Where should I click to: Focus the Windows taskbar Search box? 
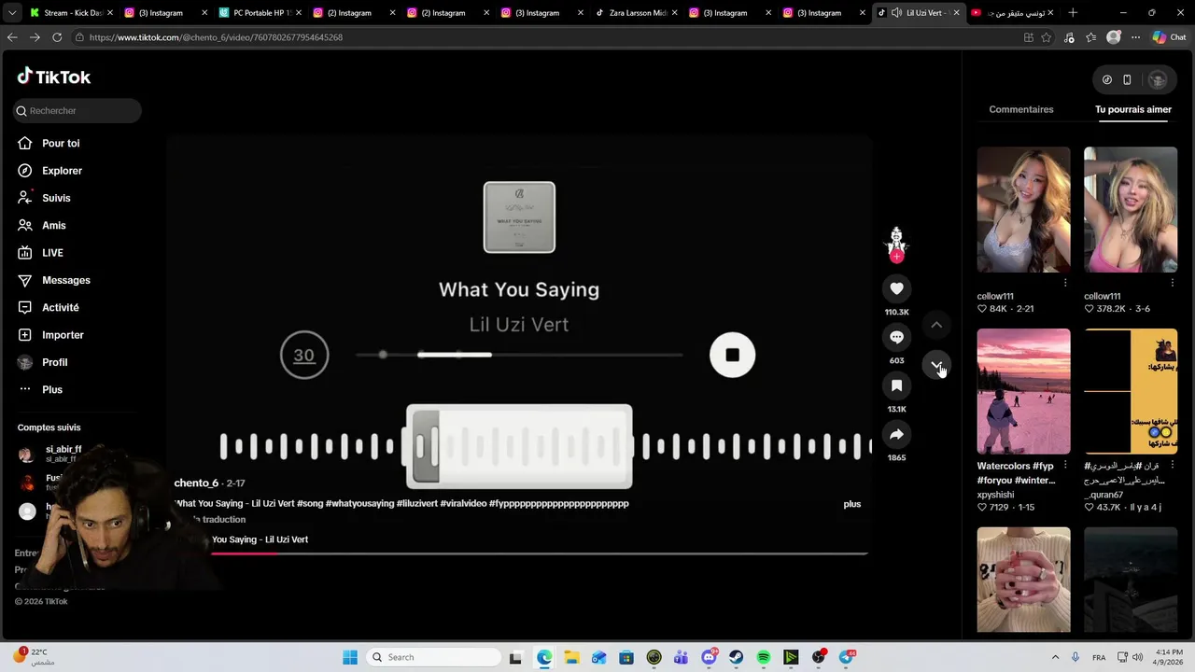(x=433, y=657)
